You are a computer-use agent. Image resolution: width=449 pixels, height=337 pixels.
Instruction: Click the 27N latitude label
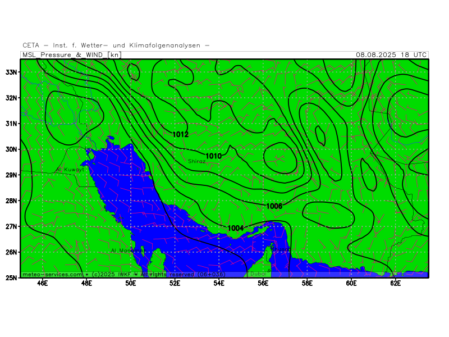point(11,226)
